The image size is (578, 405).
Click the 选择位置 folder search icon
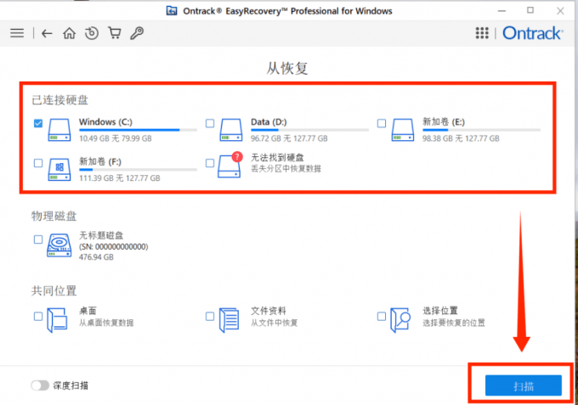(x=400, y=320)
